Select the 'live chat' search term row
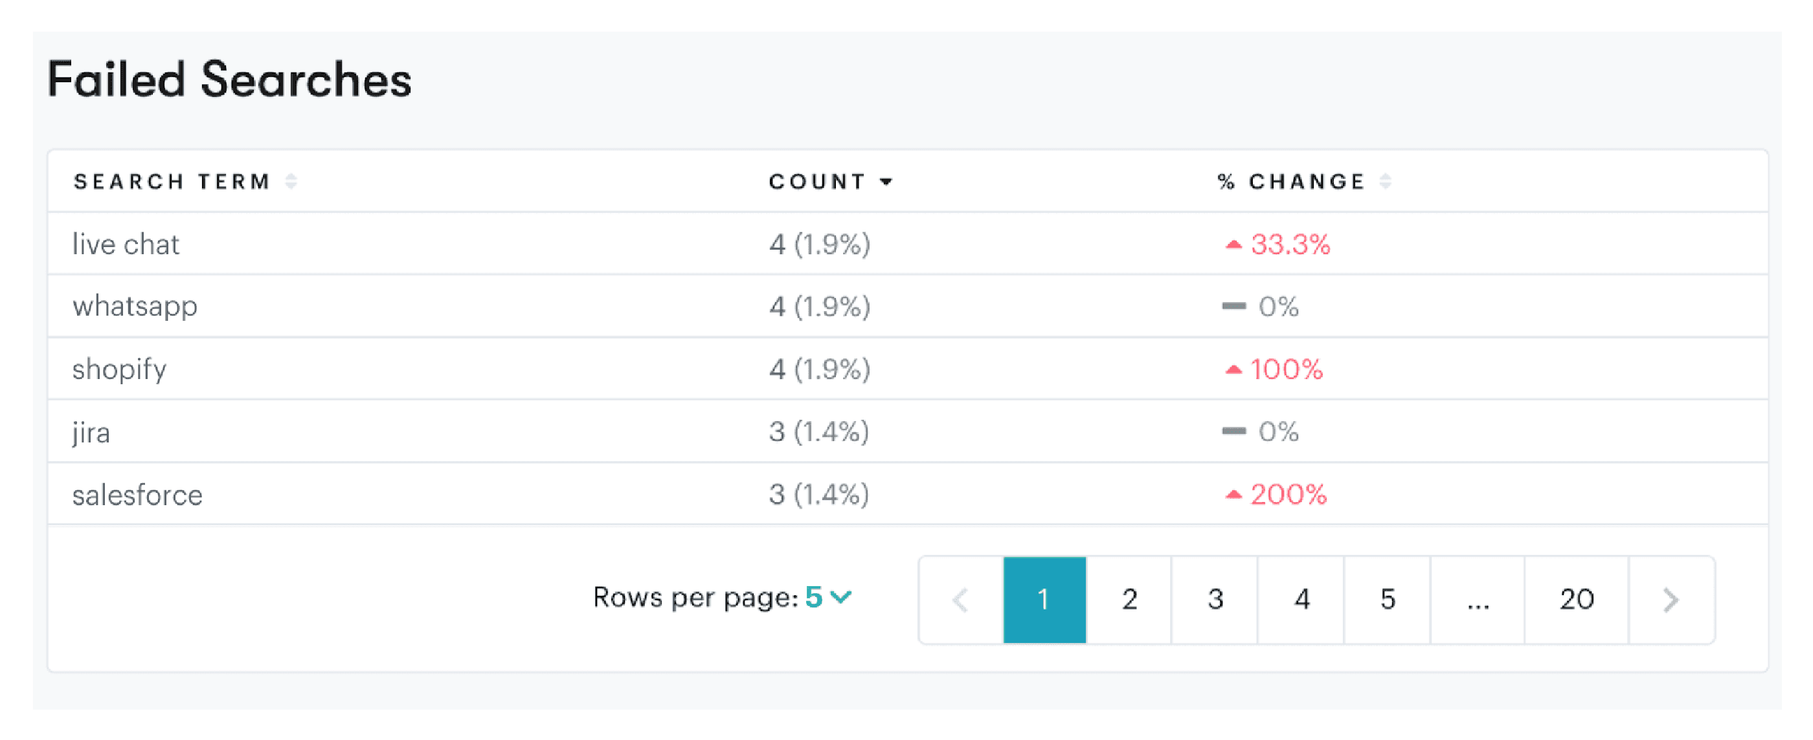Image resolution: width=1813 pixels, height=740 pixels. [127, 244]
